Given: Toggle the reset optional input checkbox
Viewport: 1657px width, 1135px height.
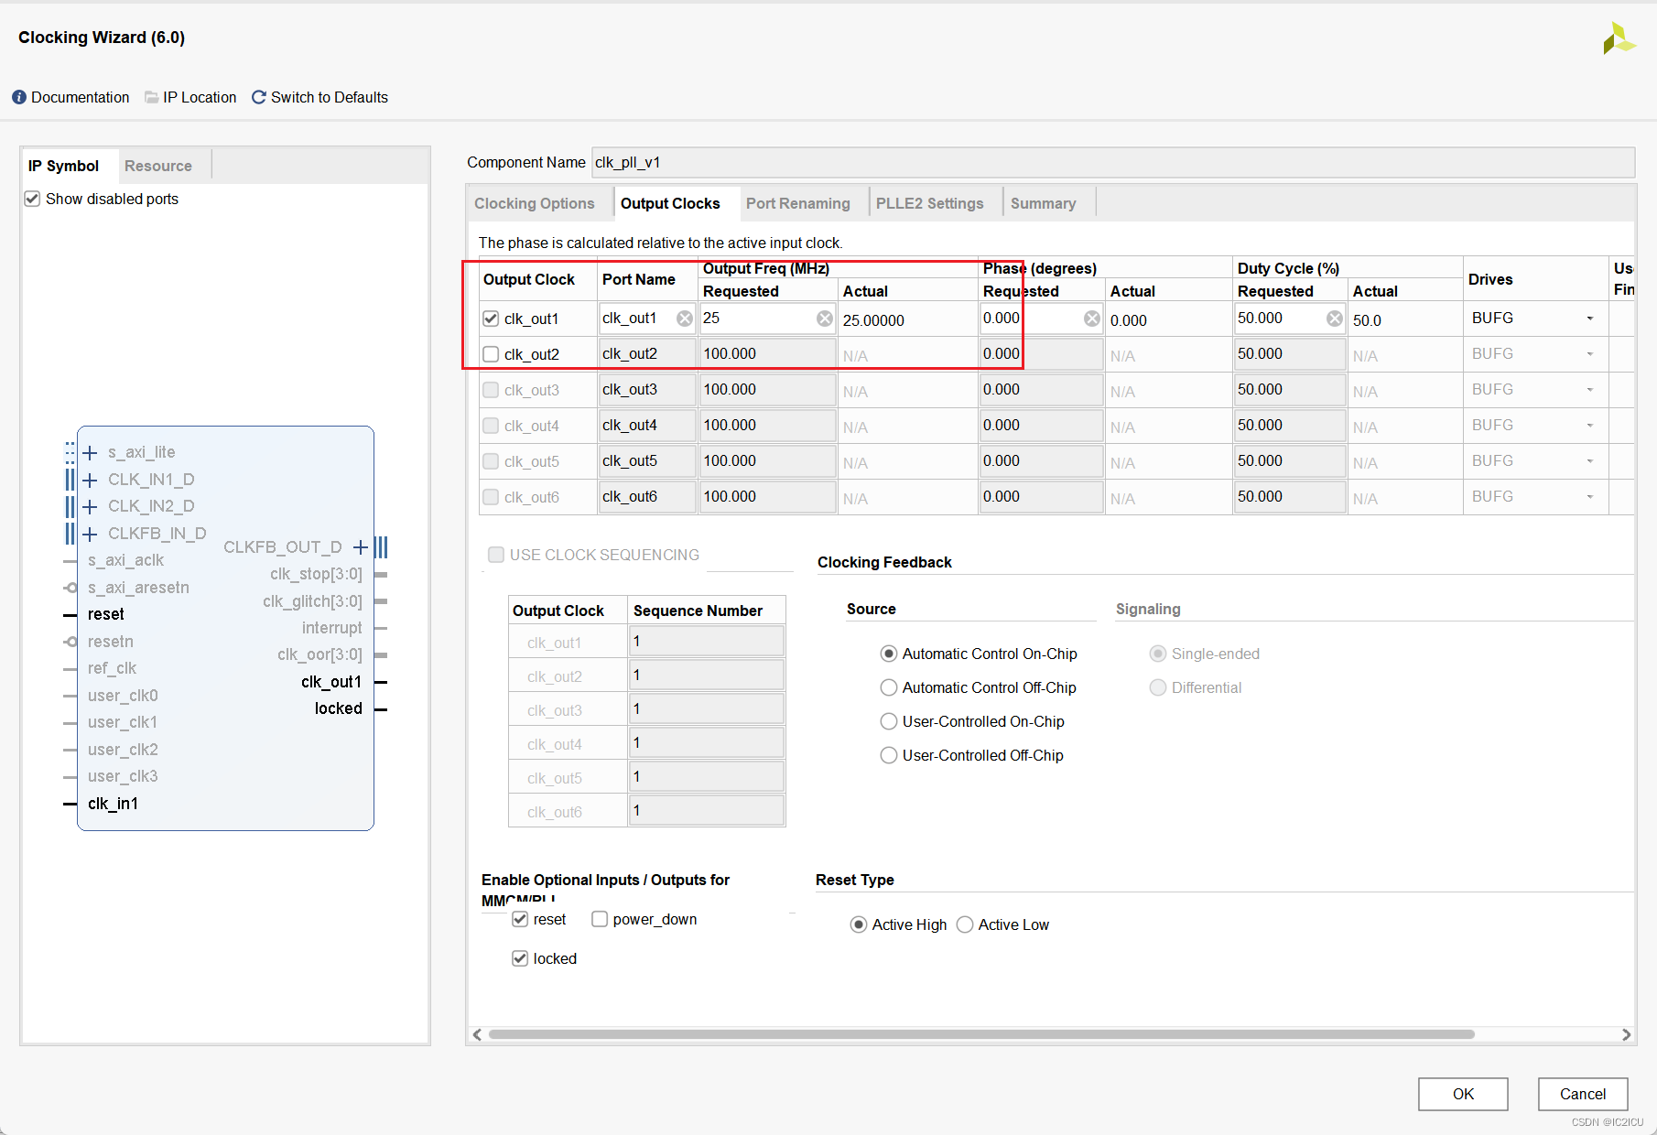Looking at the screenshot, I should (520, 919).
